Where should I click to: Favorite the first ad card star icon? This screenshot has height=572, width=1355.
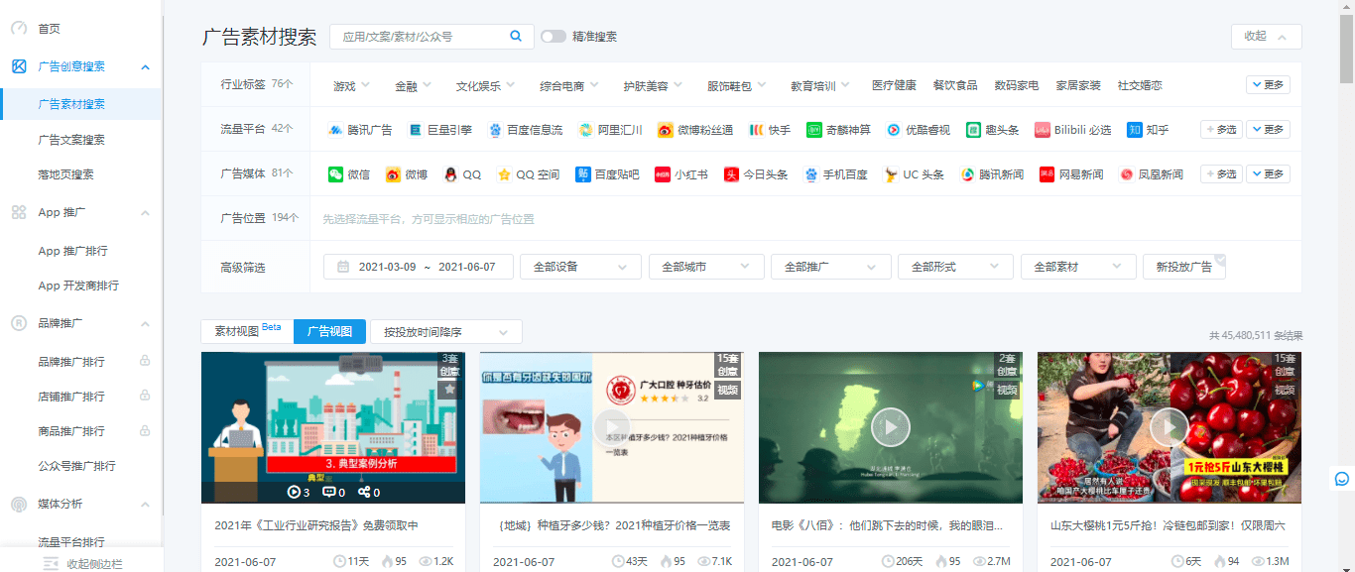449,390
